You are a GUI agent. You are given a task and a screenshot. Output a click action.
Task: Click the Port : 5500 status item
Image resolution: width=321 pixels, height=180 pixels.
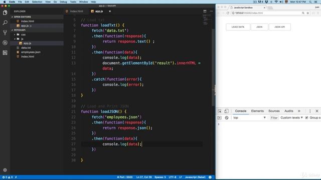(125, 177)
